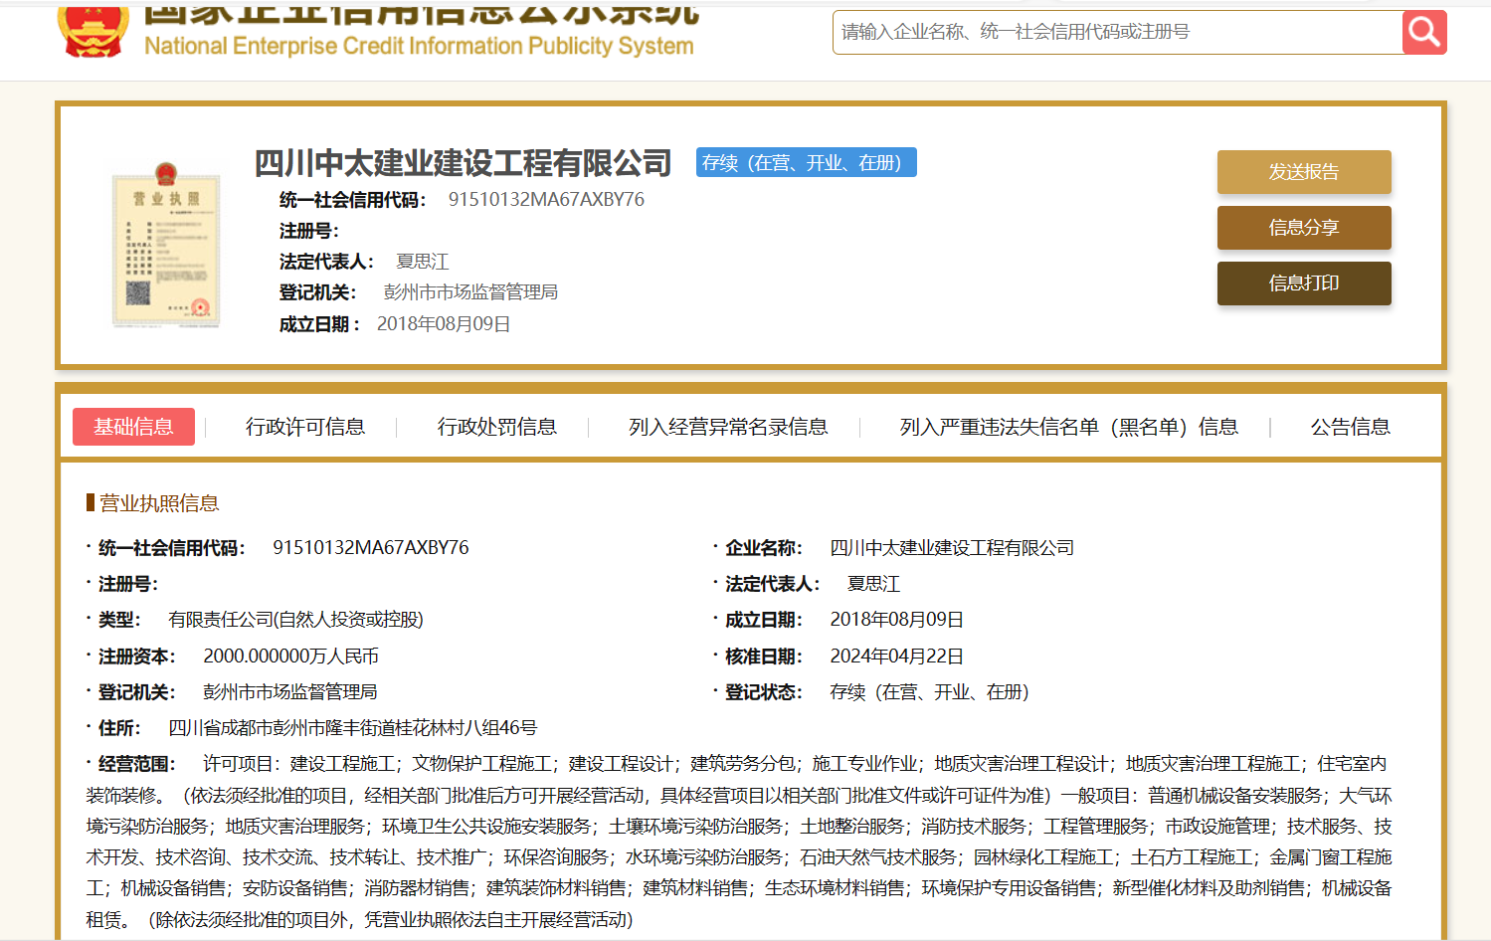Screen dimensions: 1491x941
Task: Focus the enterprise name search field
Action: pos(1117,33)
